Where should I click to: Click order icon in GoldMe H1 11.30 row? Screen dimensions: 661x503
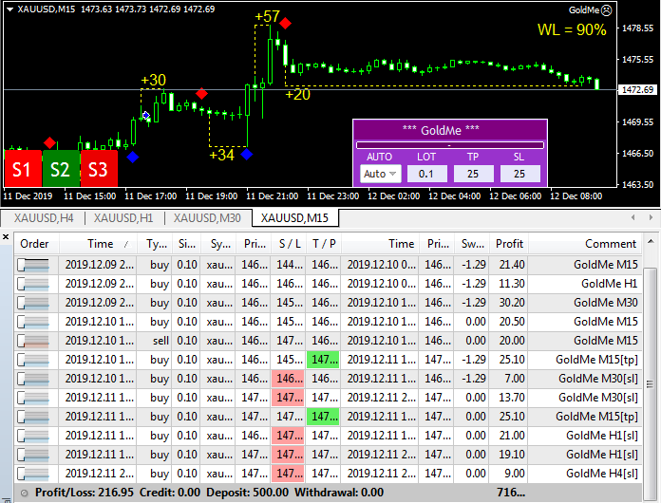[x=33, y=284]
